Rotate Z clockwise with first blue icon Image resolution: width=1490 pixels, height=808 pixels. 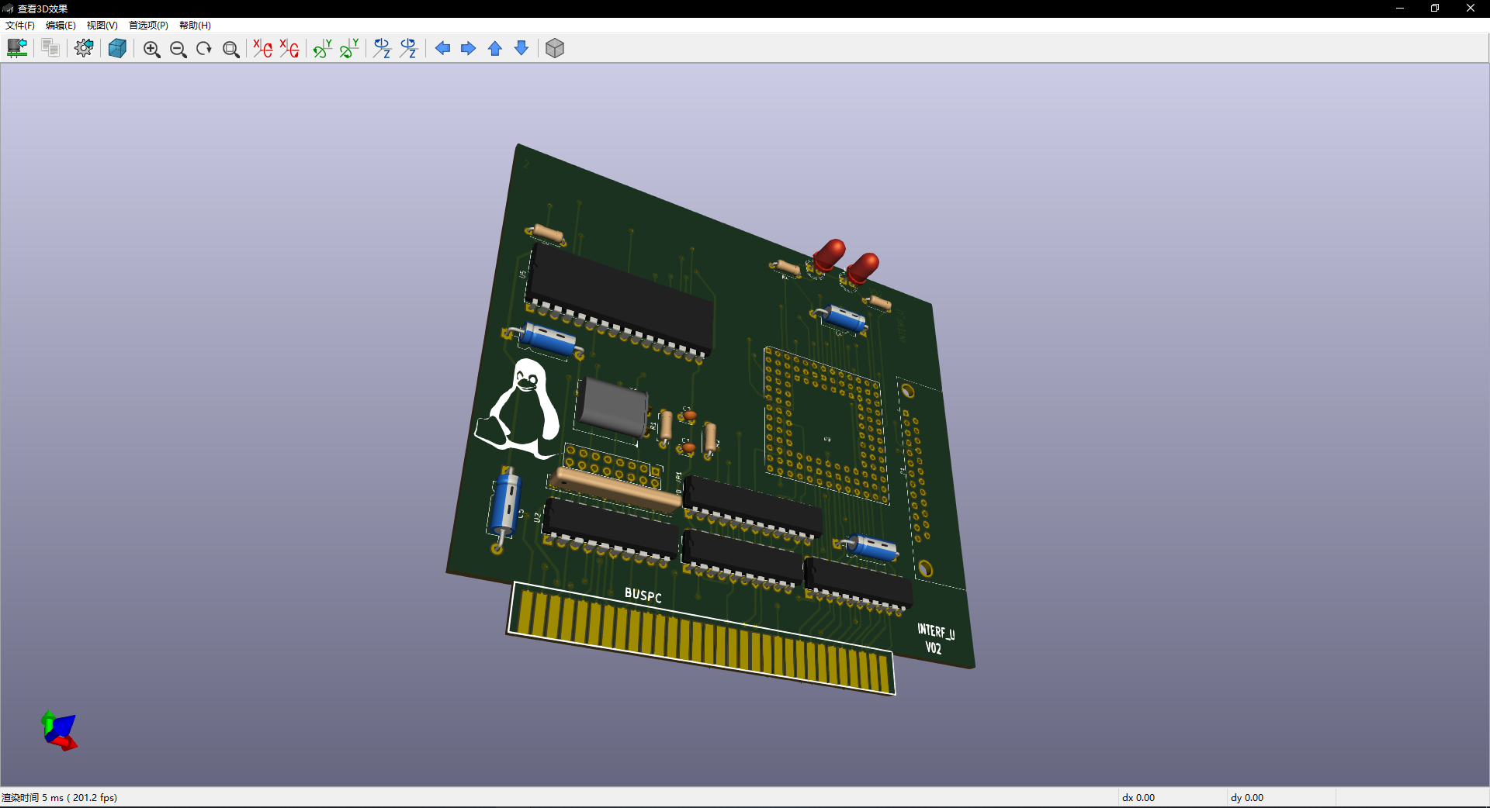coord(382,48)
